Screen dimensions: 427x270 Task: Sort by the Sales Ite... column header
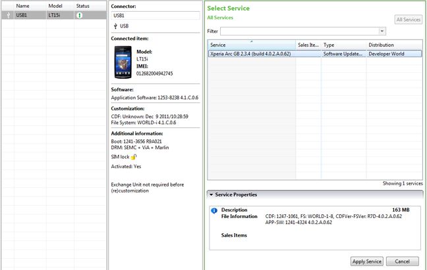click(x=308, y=45)
